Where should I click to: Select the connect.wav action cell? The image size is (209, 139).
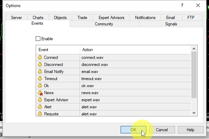coord(135,58)
